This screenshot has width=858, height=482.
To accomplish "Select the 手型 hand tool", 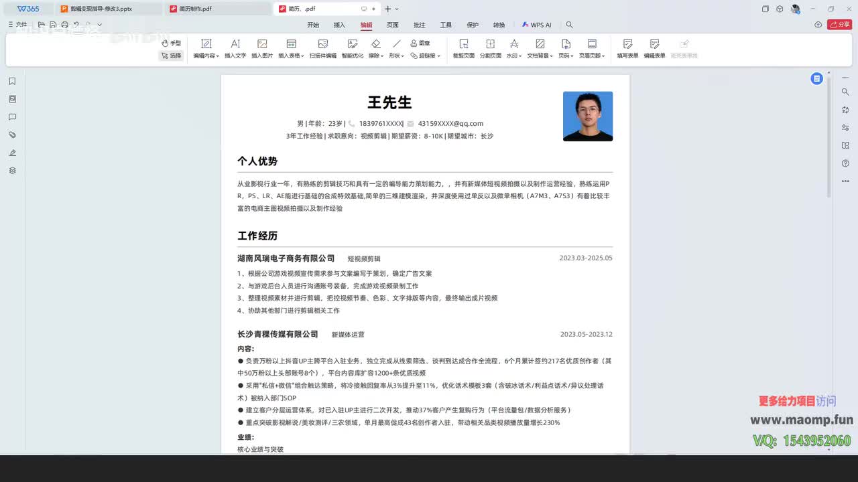I will (x=172, y=43).
